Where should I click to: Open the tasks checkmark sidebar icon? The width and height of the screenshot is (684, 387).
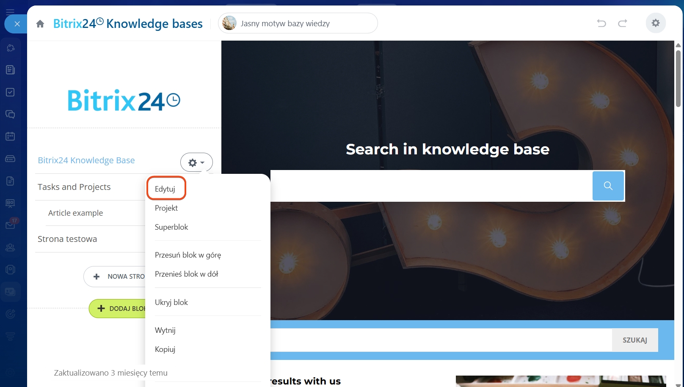(x=10, y=92)
